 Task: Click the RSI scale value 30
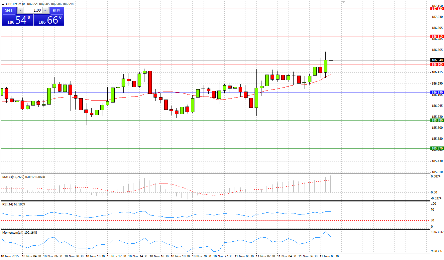point(432,220)
